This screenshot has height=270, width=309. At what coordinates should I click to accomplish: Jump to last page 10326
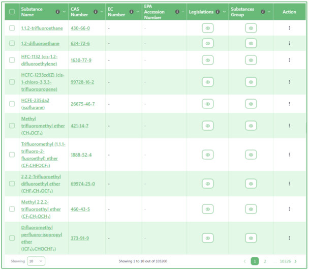(x=285, y=261)
